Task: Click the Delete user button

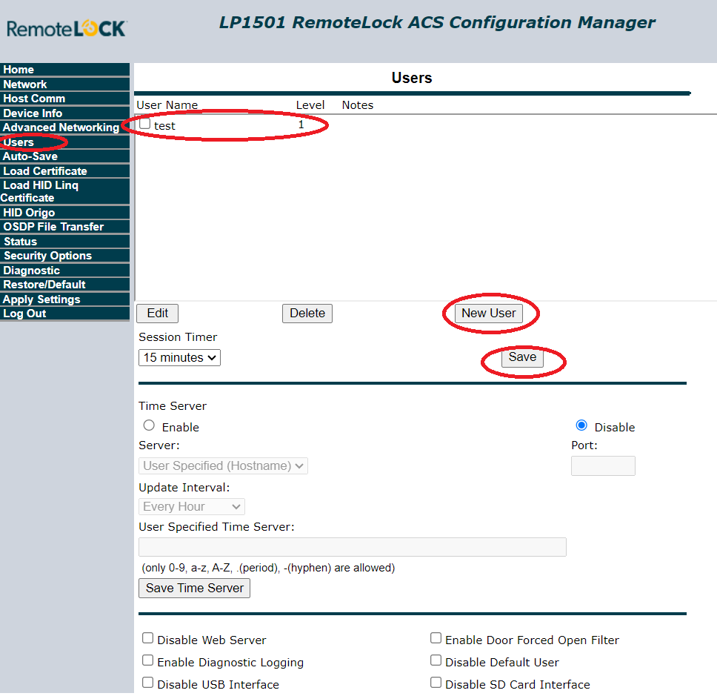Action: 307,314
